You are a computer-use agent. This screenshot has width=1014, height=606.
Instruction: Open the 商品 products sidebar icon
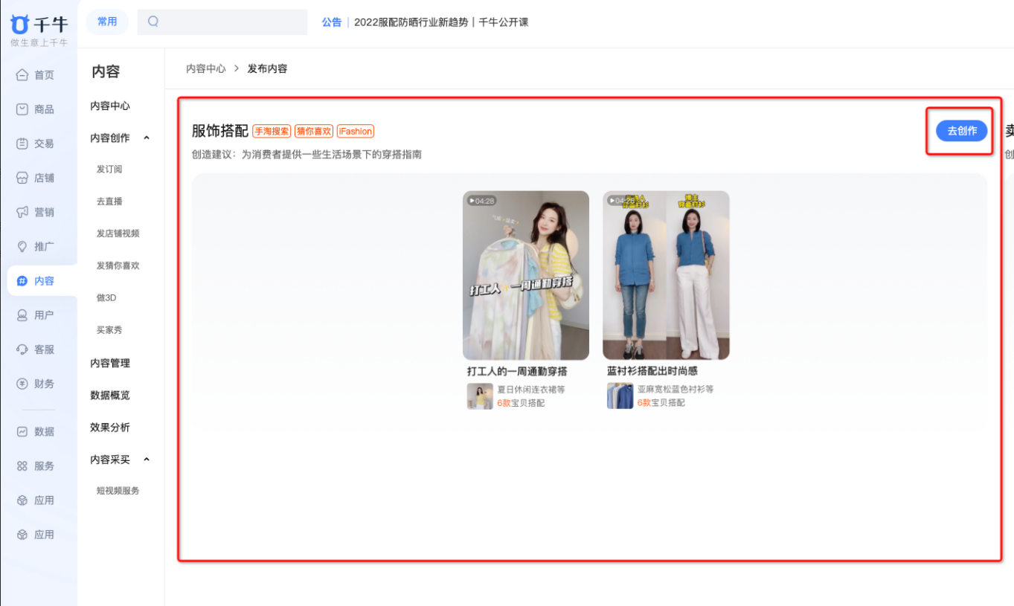click(22, 109)
